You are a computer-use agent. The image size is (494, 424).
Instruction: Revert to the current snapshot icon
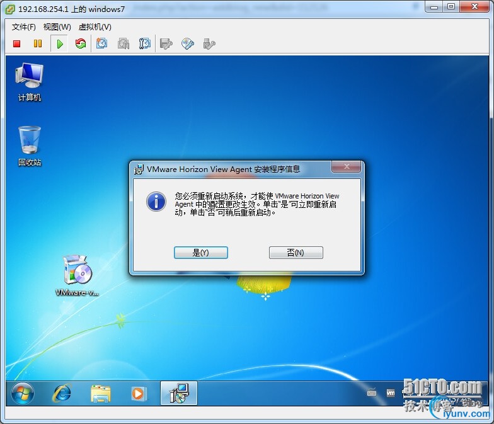pos(123,43)
